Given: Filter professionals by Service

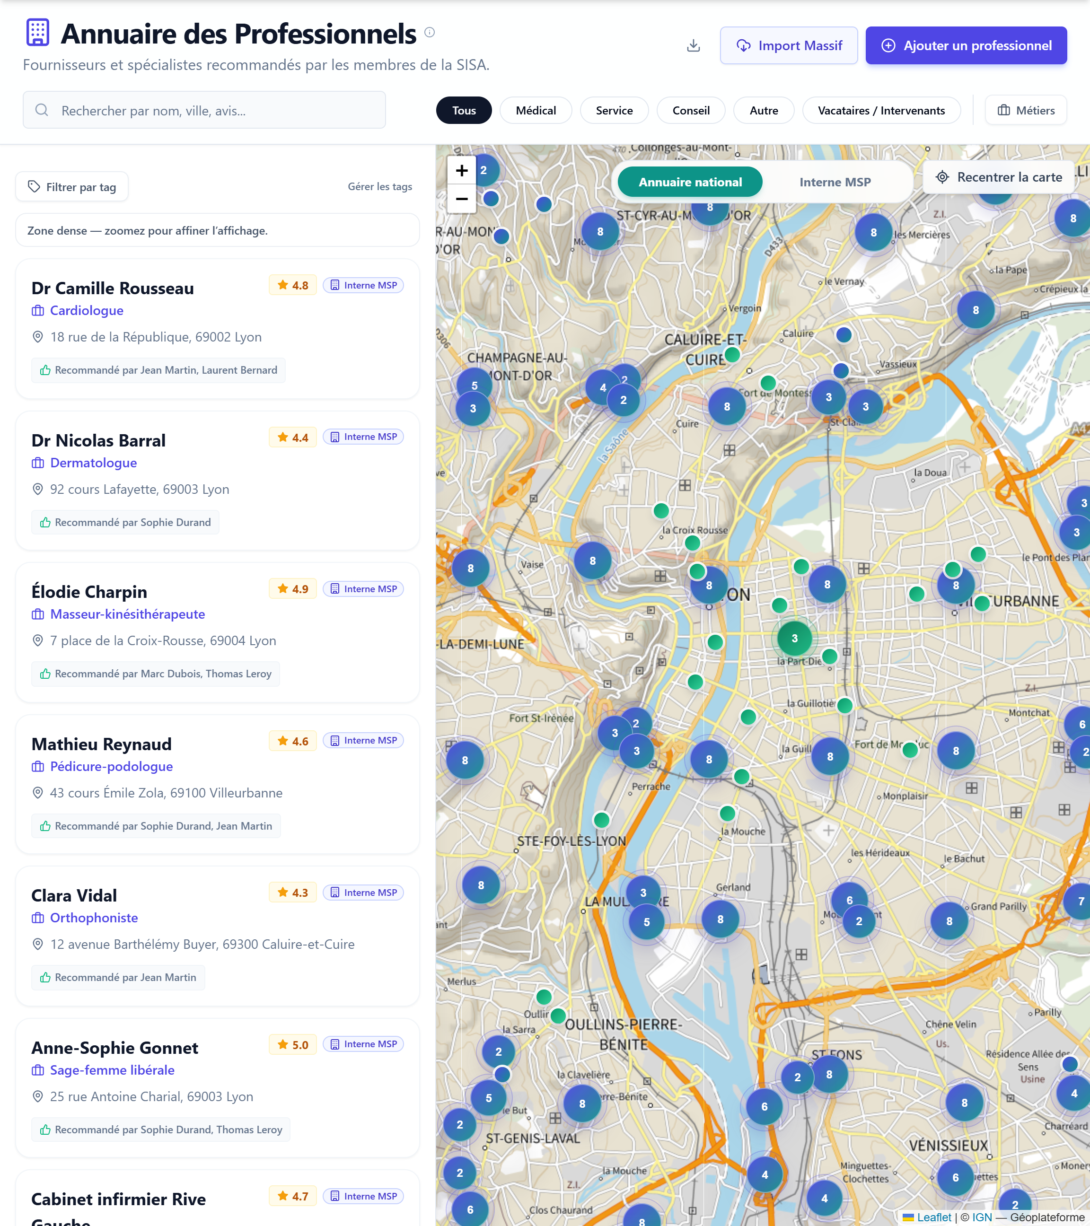Looking at the screenshot, I should (x=614, y=110).
